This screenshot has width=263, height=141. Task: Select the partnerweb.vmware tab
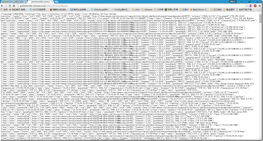[40, 2]
